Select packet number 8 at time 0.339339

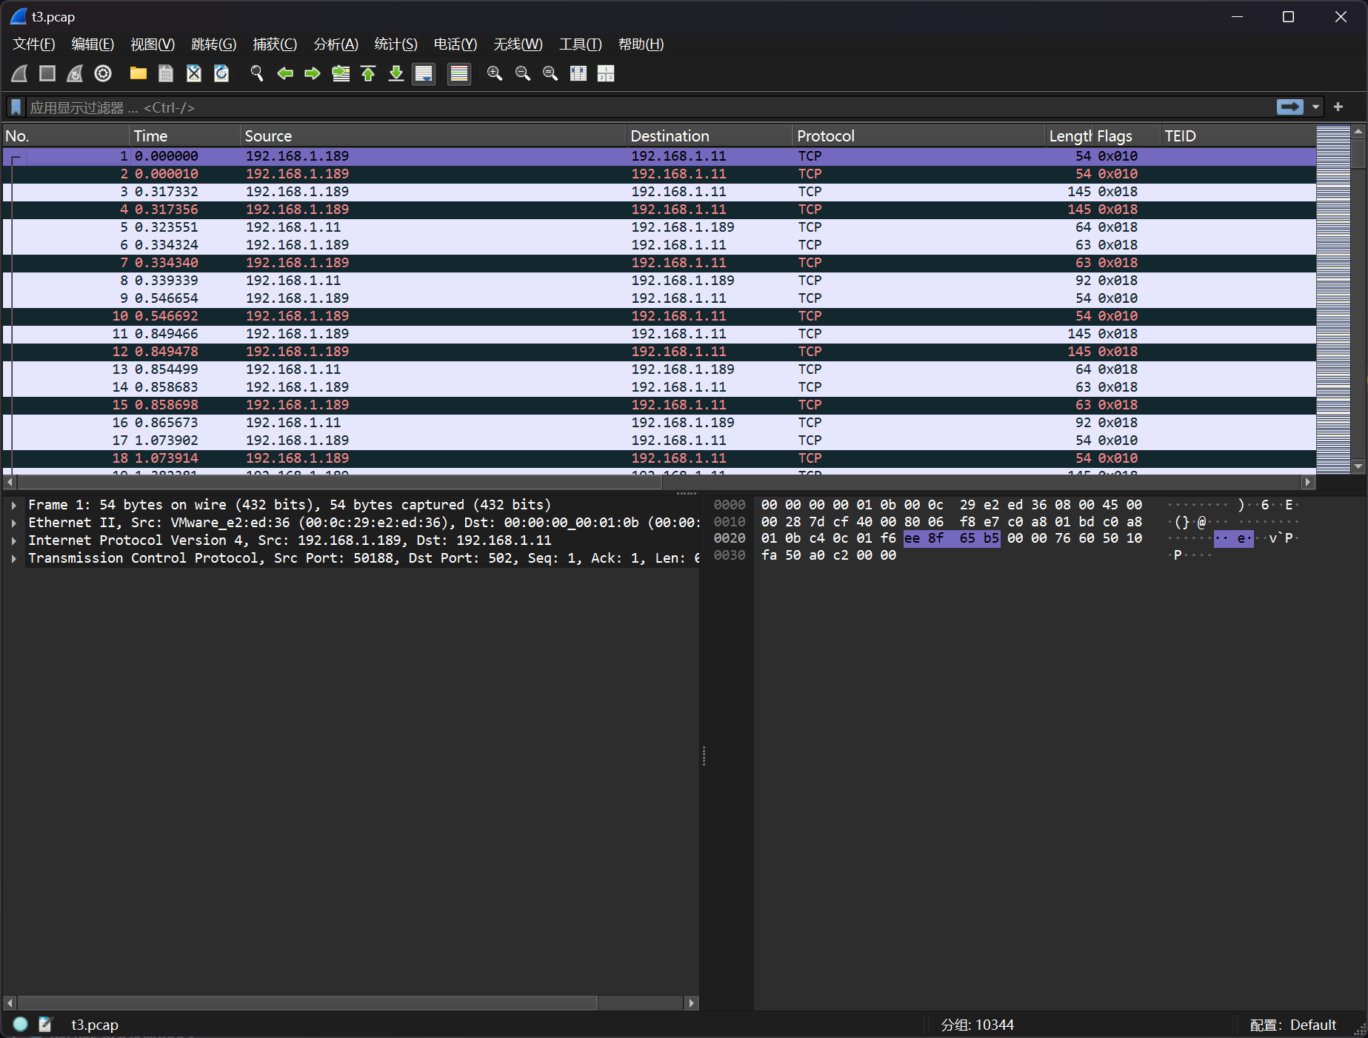(x=659, y=281)
